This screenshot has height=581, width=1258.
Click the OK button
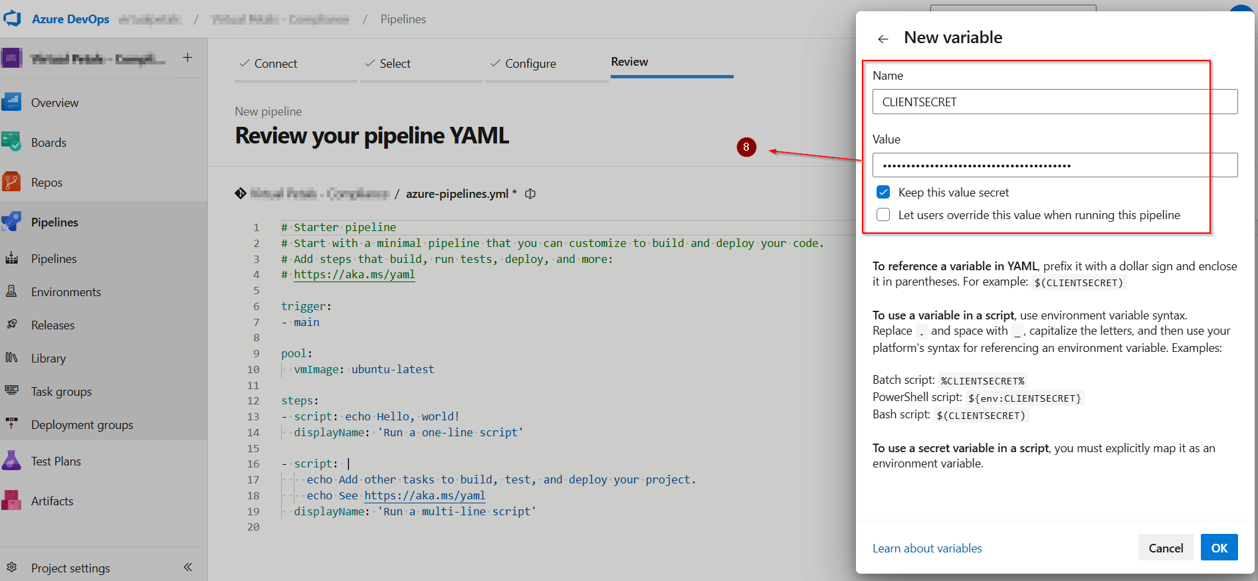[x=1219, y=548]
